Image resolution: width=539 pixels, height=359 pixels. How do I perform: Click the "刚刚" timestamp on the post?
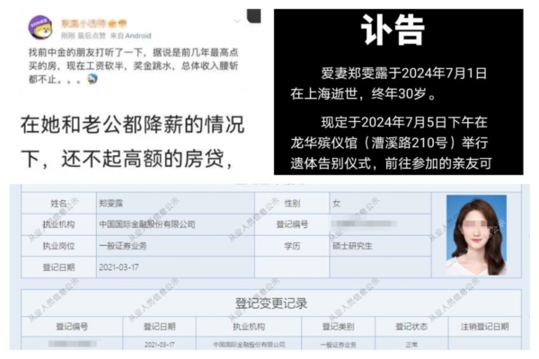coord(66,35)
